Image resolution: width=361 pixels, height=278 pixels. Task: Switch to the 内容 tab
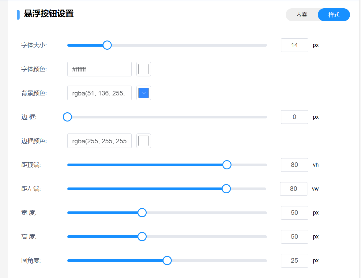[302, 15]
